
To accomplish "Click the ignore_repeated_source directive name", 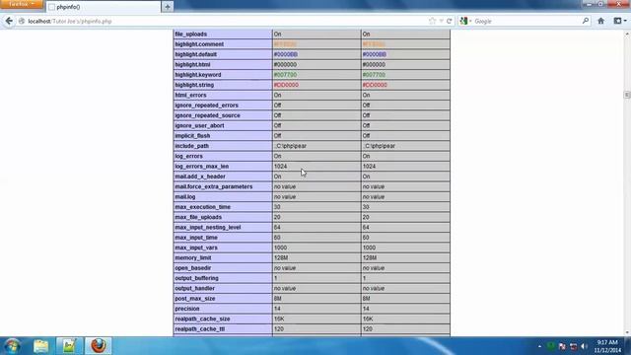I will tap(207, 115).
